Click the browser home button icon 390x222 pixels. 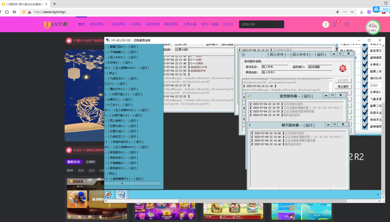(7, 12)
